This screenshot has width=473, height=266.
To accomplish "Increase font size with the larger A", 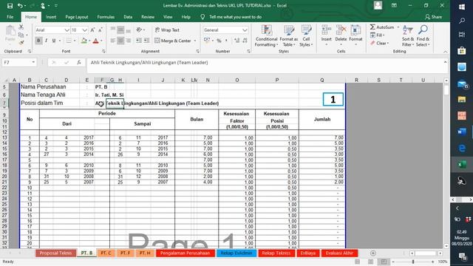I will point(92,30).
